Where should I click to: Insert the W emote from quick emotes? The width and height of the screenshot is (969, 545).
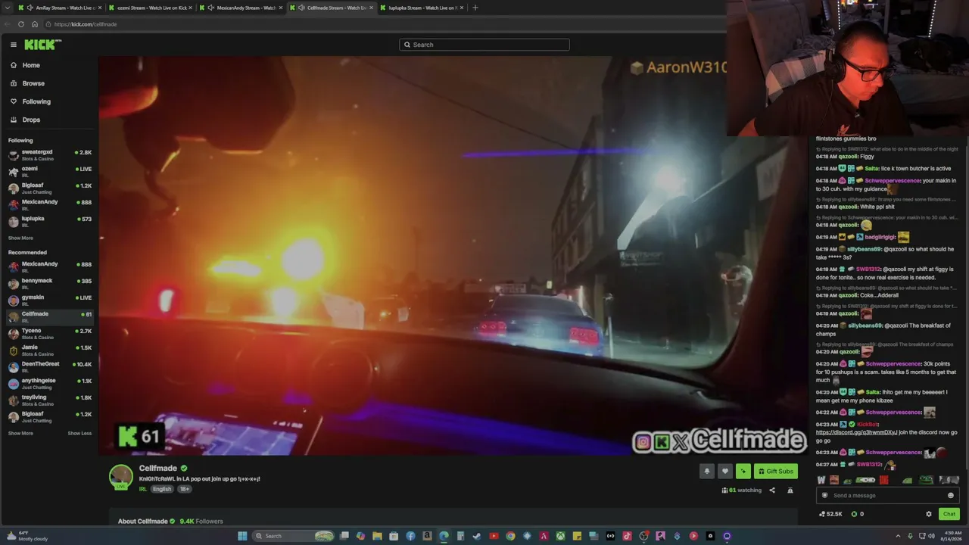click(x=821, y=480)
